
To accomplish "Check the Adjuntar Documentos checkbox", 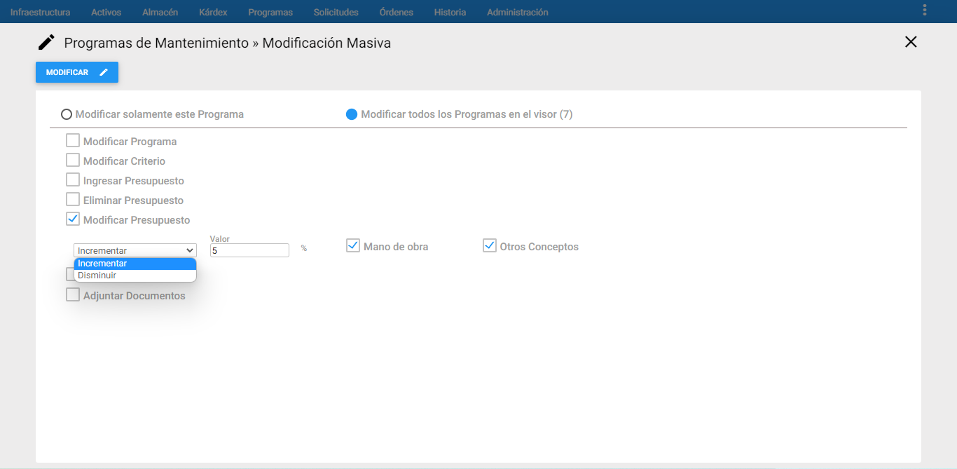I will pyautogui.click(x=73, y=295).
